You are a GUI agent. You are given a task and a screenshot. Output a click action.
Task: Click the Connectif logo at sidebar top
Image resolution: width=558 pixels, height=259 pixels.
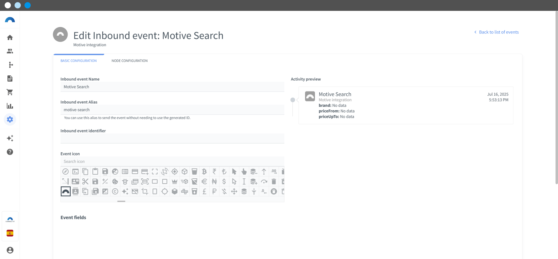[x=10, y=20]
